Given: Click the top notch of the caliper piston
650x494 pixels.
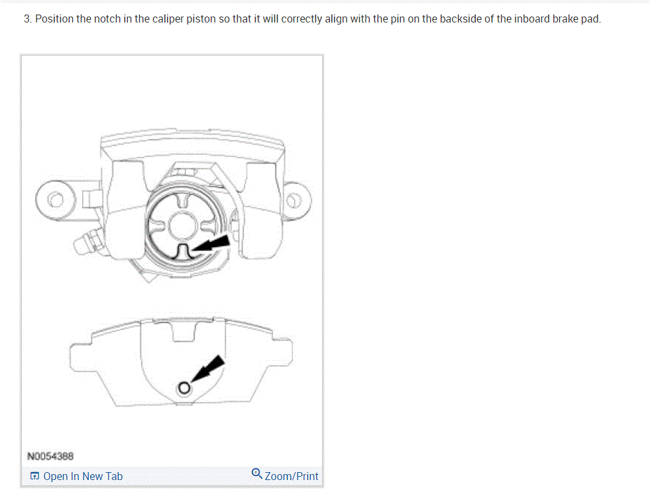Looking at the screenshot, I should pyautogui.click(x=183, y=201).
